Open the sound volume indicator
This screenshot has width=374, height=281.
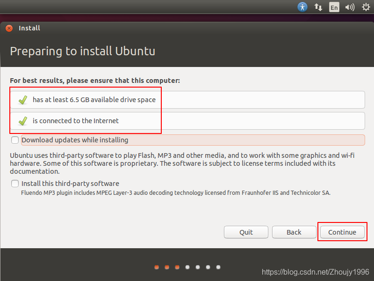pos(350,7)
